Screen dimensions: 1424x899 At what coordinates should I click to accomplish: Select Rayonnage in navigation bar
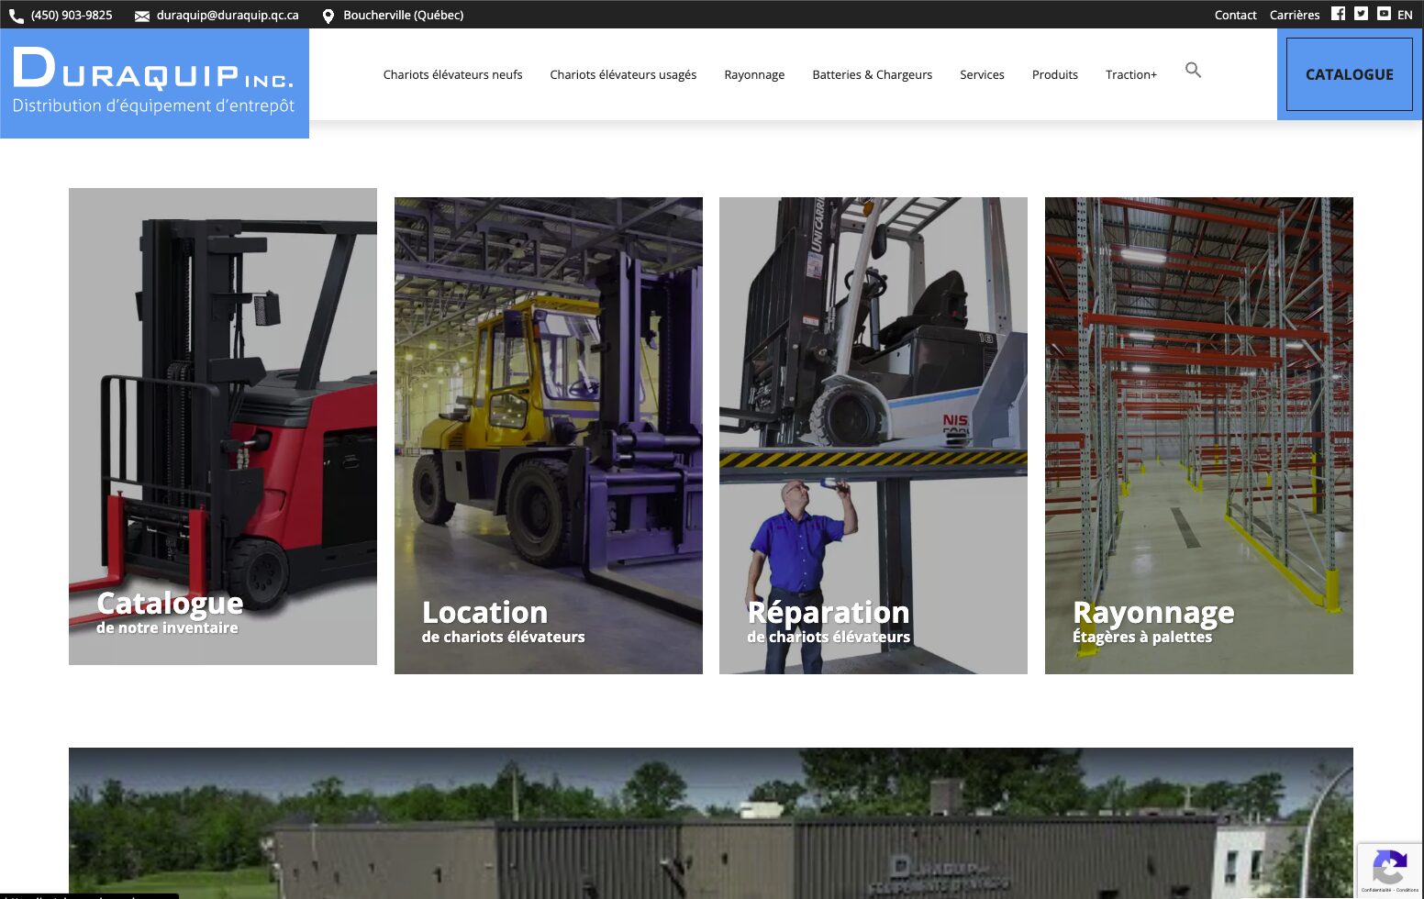click(754, 75)
